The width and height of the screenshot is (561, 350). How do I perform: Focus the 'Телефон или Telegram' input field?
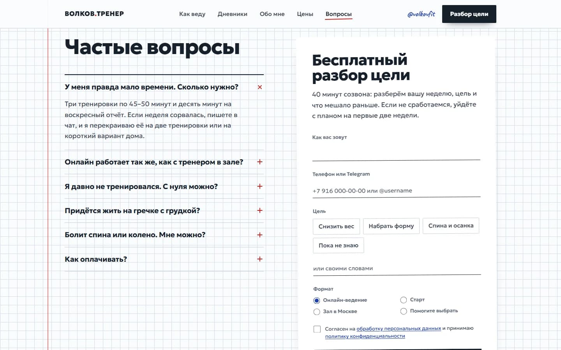396,191
